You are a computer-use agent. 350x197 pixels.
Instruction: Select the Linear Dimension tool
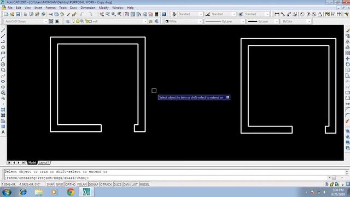(277, 14)
